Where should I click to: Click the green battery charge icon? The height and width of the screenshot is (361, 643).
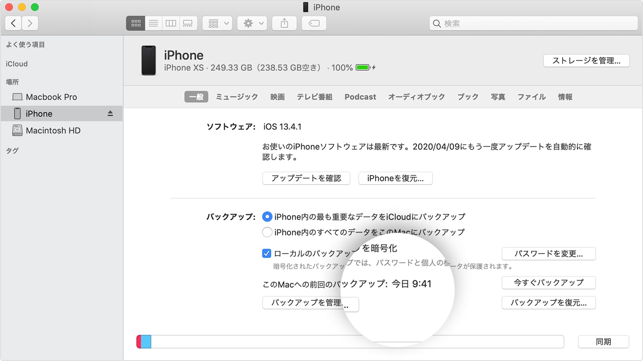[x=363, y=68]
